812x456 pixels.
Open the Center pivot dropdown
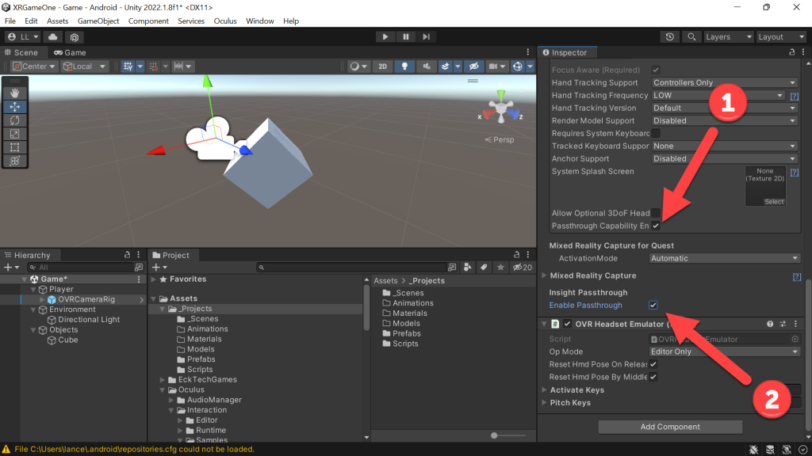click(x=34, y=66)
